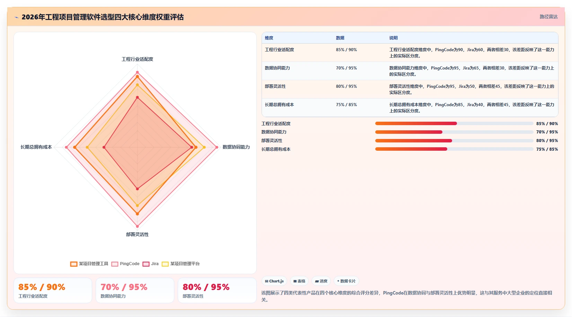Click the 进度 tag
The height and width of the screenshot is (317, 572).
321,281
